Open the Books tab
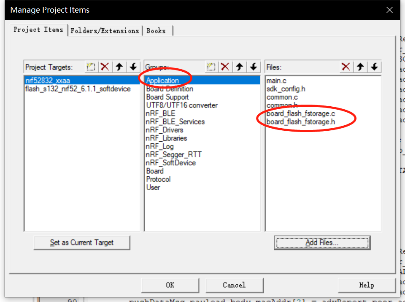The image size is (405, 302). click(157, 30)
